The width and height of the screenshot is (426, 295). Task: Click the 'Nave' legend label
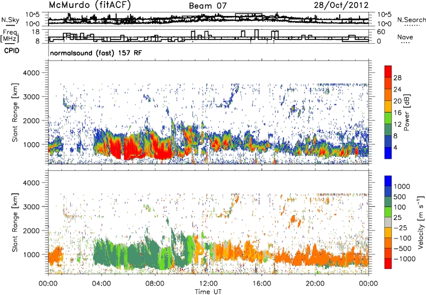click(405, 37)
